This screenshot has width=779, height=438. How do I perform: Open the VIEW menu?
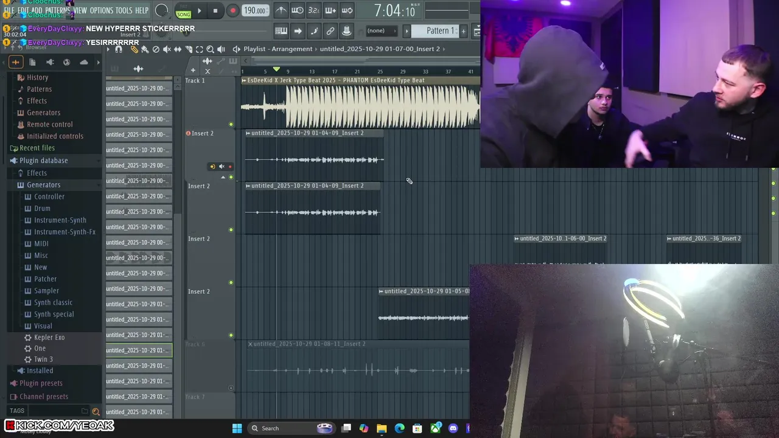pos(80,10)
